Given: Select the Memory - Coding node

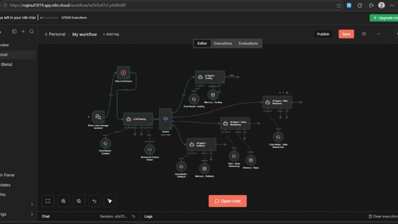Looking at the screenshot, I should [213, 95].
